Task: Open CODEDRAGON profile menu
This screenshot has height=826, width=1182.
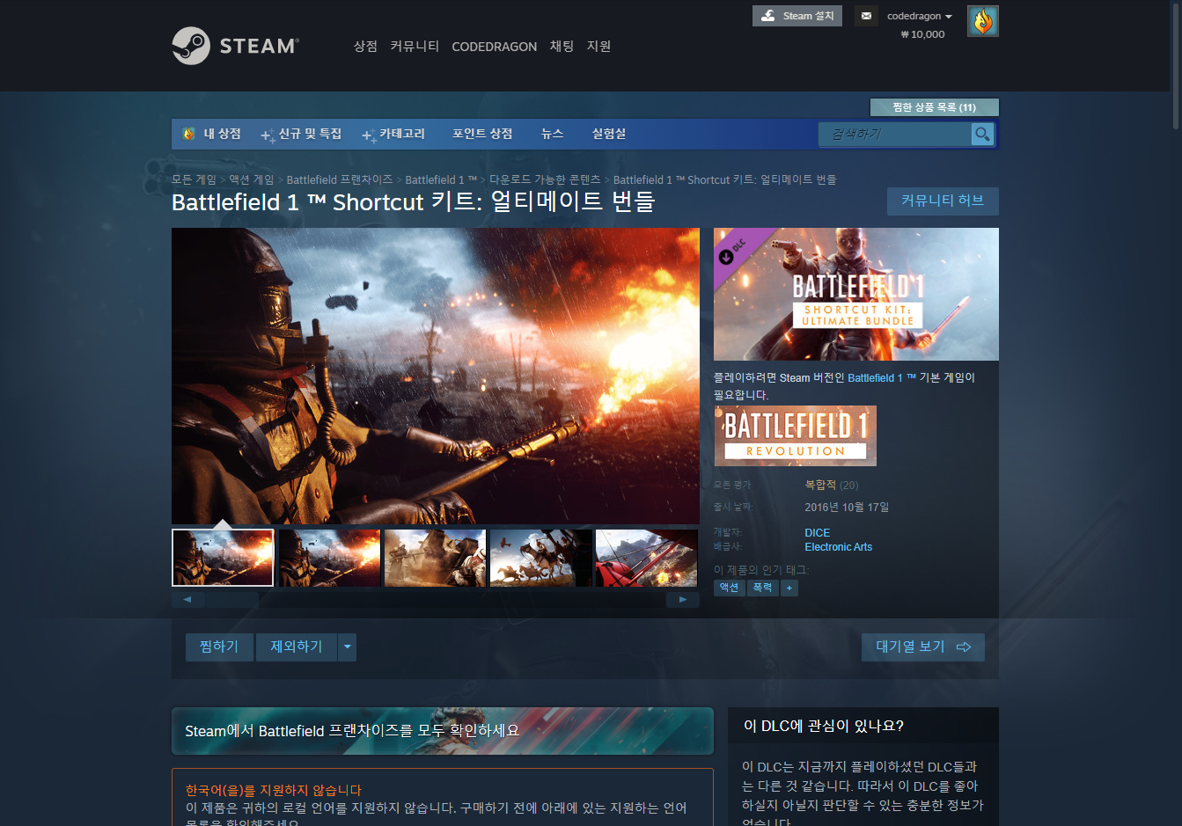Action: click(x=494, y=47)
